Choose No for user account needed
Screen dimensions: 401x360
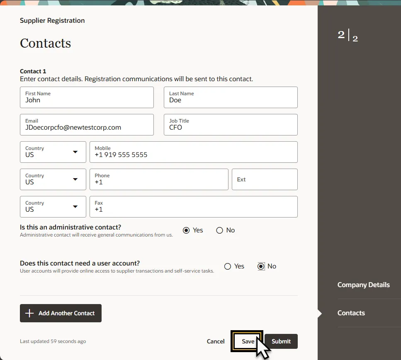point(261,266)
